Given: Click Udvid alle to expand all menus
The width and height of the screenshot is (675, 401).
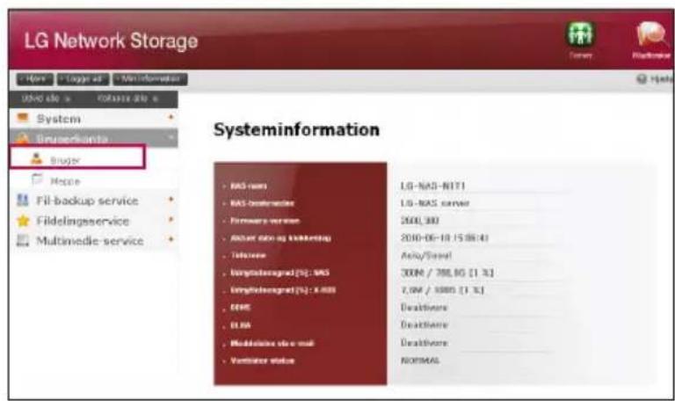Looking at the screenshot, I should pyautogui.click(x=46, y=98).
